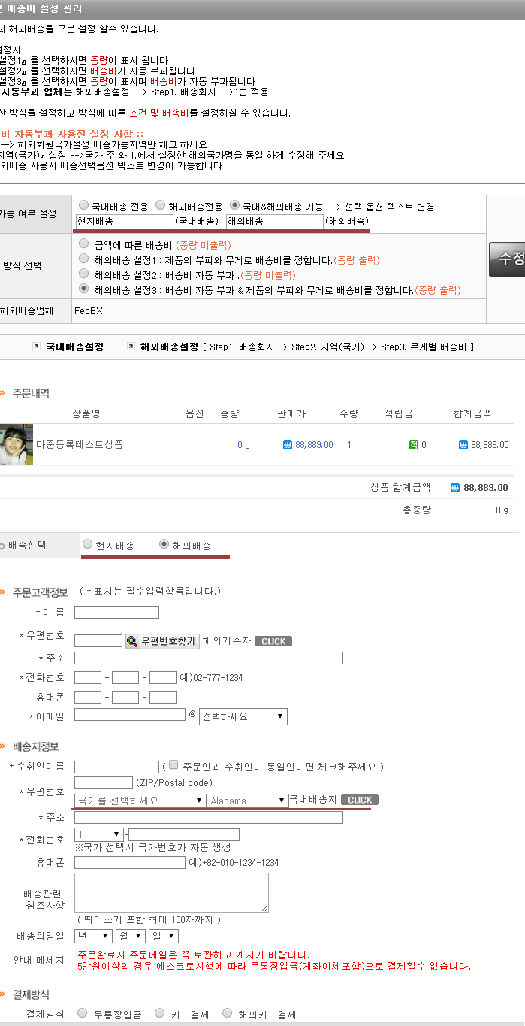
Task: Select 금액에 따른 배송비 radio option
Action: click(84, 244)
